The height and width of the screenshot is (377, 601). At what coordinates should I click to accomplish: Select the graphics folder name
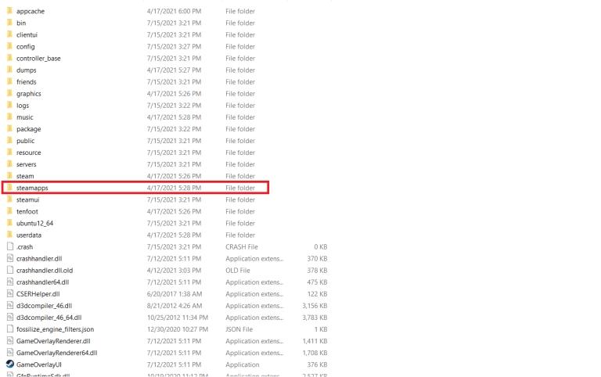point(29,94)
